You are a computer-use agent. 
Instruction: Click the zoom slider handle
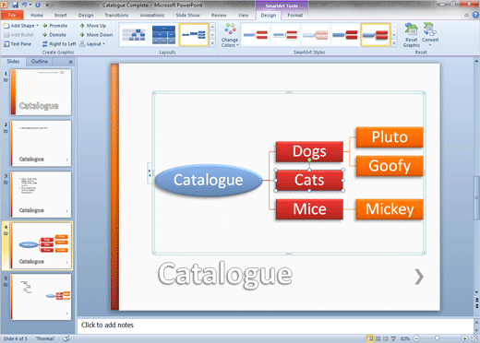click(x=437, y=338)
